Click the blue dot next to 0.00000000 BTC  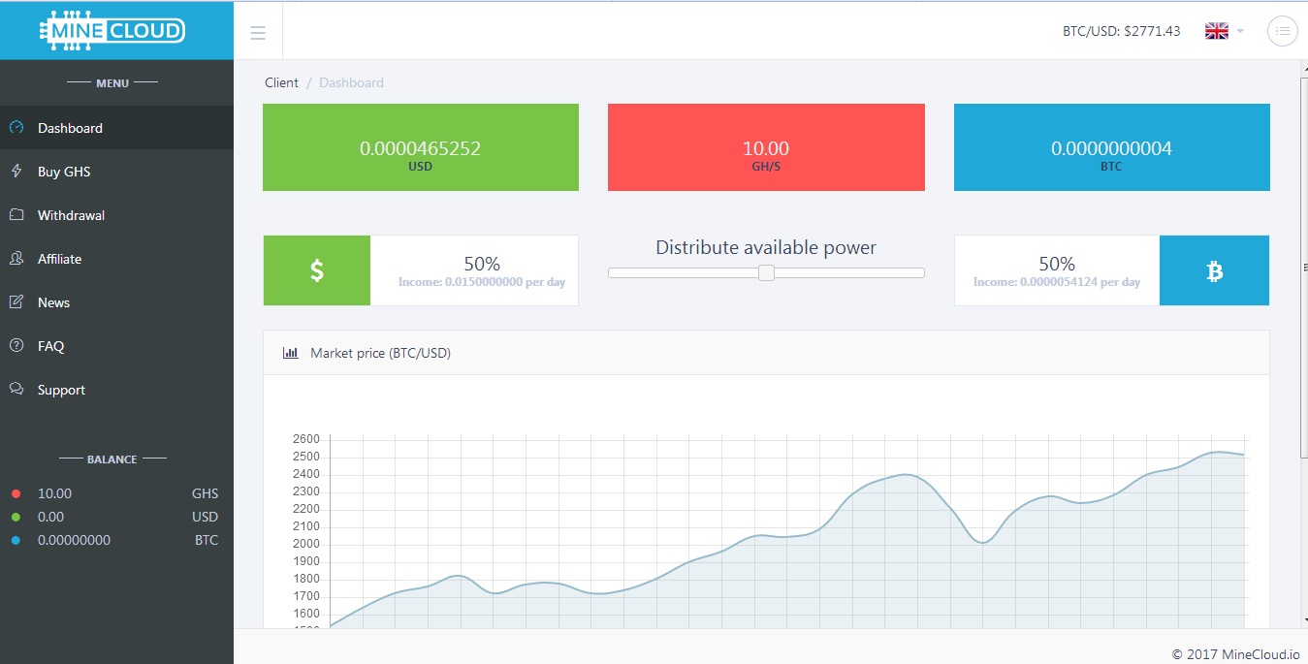pos(16,540)
